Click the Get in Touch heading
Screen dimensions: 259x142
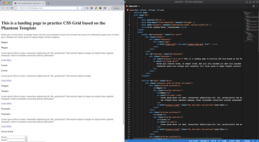(7, 131)
